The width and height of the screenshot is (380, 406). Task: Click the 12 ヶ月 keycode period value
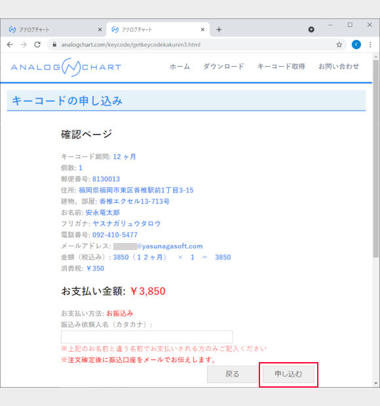click(x=124, y=157)
